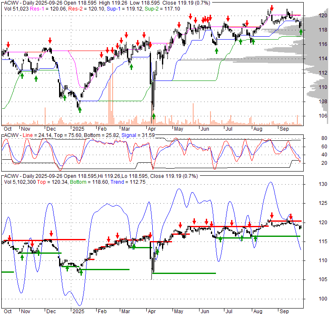Click Top = 120.34 in the bottom chart legend
Image resolution: width=329 pixels, height=314 pixels.
[52, 182]
